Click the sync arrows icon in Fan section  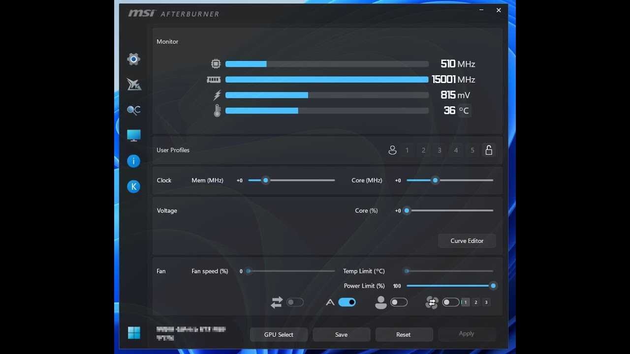[x=277, y=302]
